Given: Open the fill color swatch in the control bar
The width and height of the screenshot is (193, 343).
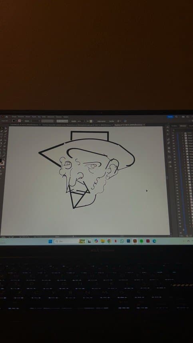Looking at the screenshot, I should (x=14, y=121).
